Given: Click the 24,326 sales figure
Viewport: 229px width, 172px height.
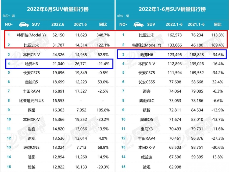Looking at the screenshot, I should [58, 55].
